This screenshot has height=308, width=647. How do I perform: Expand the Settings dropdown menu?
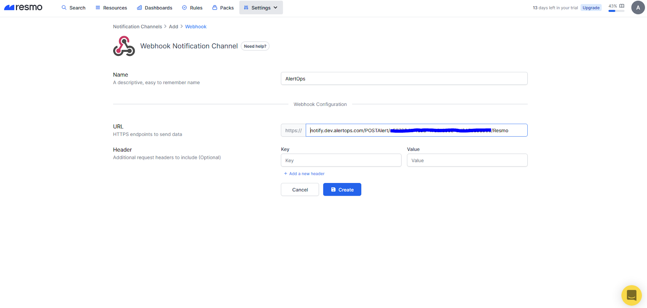261,8
